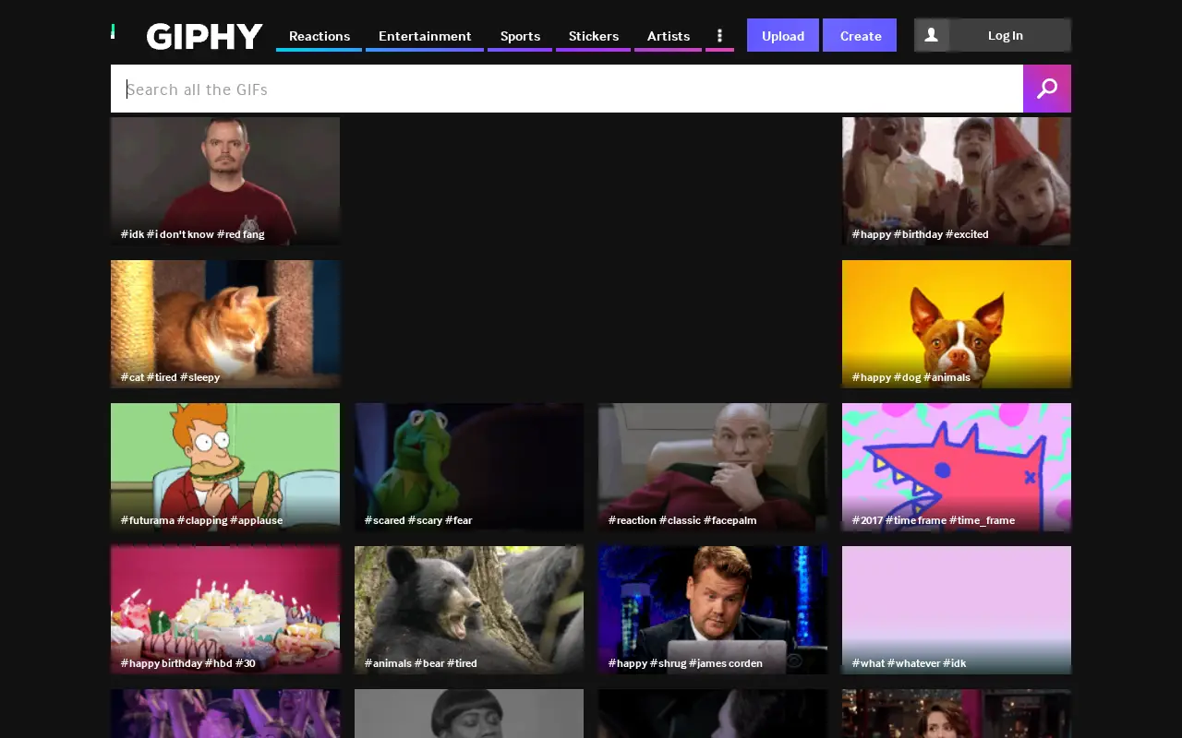Open the pink whatever GIF
This screenshot has height=738, width=1182.
click(957, 610)
